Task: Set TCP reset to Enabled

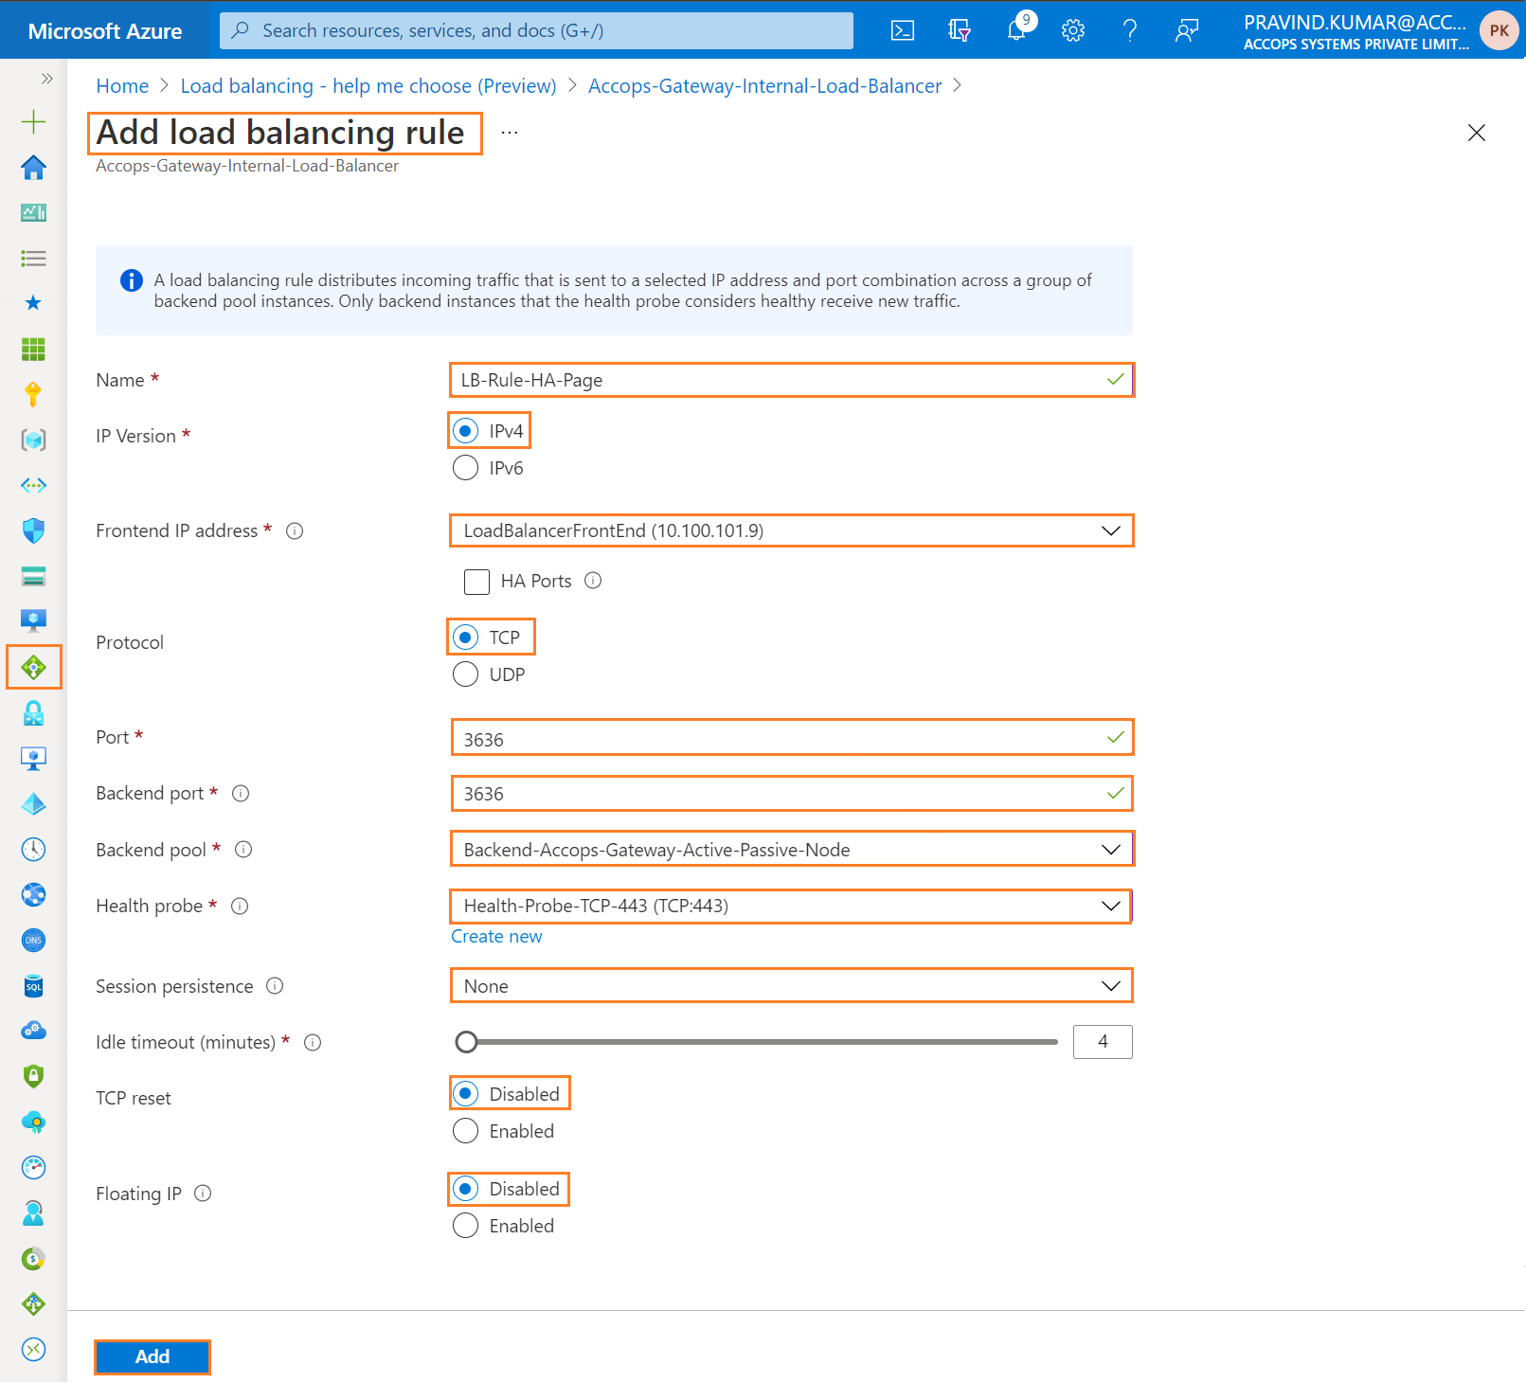Action: tap(465, 1131)
